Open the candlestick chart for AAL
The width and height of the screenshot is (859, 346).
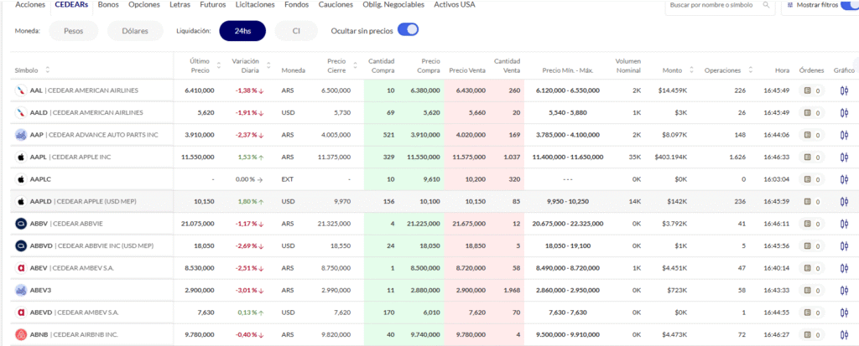tap(845, 90)
